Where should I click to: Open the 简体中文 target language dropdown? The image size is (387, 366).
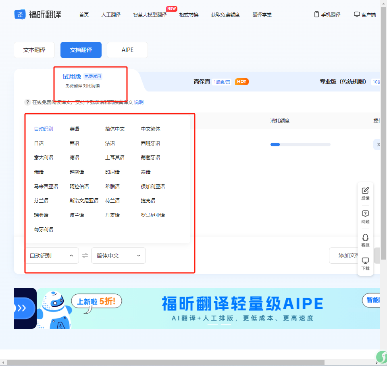tap(119, 256)
